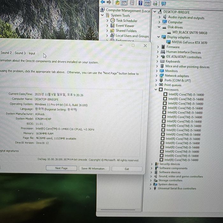Select the NVIDIA GeForce RTX 3070 adapter icon
This screenshot has height=223, width=223.
(x=169, y=42)
